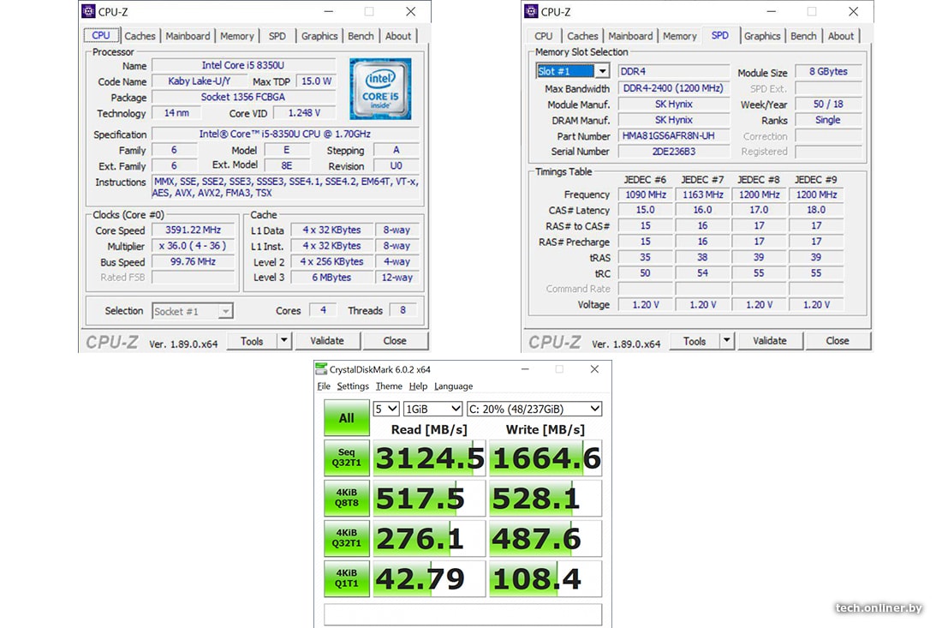This screenshot has height=628, width=942.
Task: Open Caches tab in right CPU-Z window
Action: click(x=582, y=36)
